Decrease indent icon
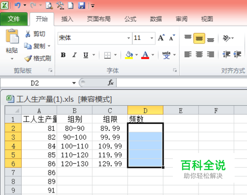Screen dimensions: 247x195 [226, 54]
